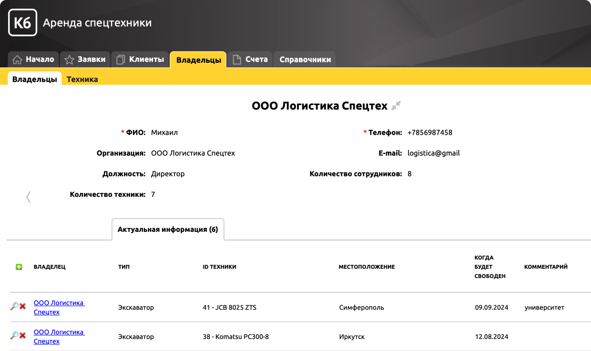Select the Актуальная информация (6) tab
591x351 pixels.
pos(168,229)
